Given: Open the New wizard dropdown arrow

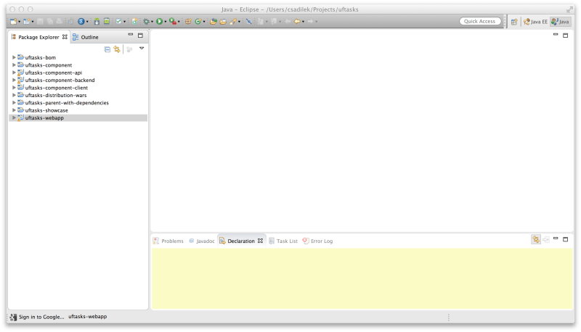Looking at the screenshot, I should pos(20,22).
